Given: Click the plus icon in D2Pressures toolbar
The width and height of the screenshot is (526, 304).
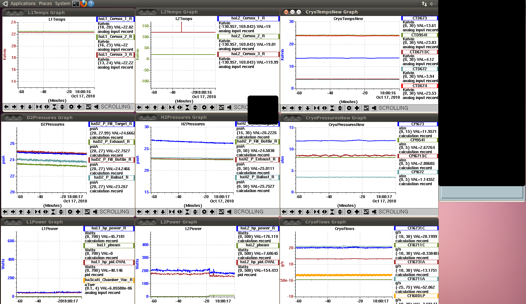Looking at the screenshot, I should click(x=78, y=212).
